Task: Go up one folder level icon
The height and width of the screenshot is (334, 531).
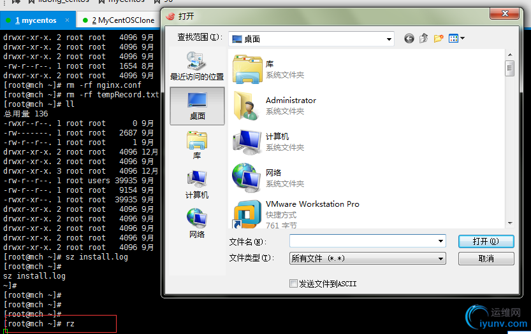Action: coord(424,39)
